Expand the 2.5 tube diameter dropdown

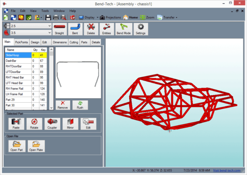pyautogui.click(x=49, y=26)
